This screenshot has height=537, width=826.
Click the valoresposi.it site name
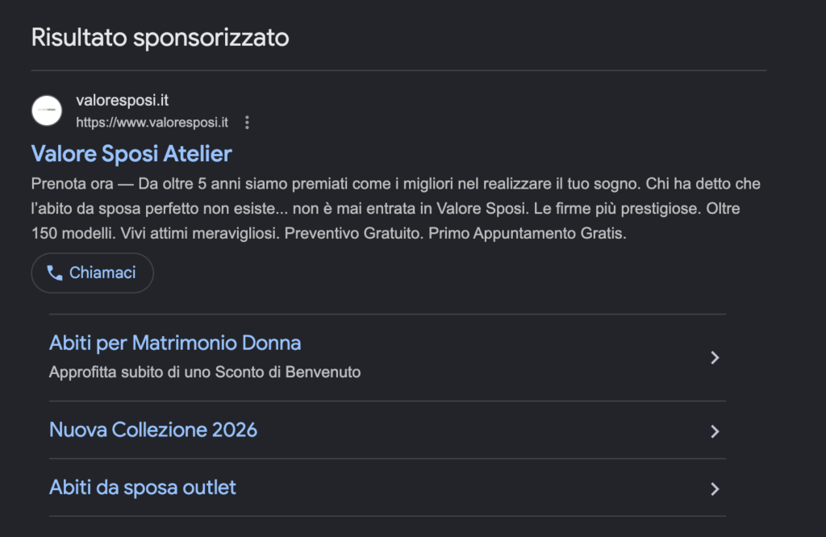(122, 101)
